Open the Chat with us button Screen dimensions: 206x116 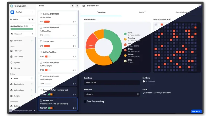click(x=196, y=111)
